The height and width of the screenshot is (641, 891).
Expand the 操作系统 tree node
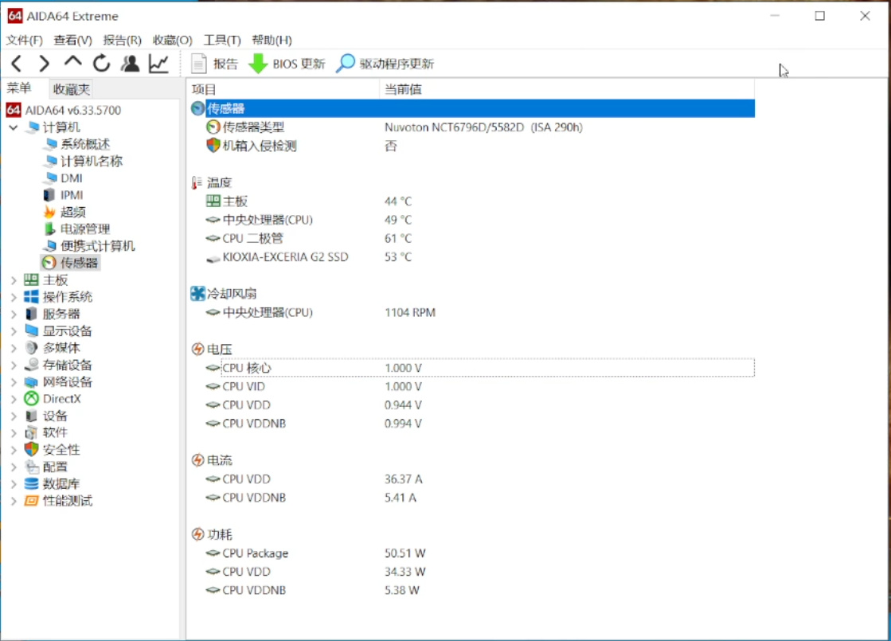(x=14, y=297)
